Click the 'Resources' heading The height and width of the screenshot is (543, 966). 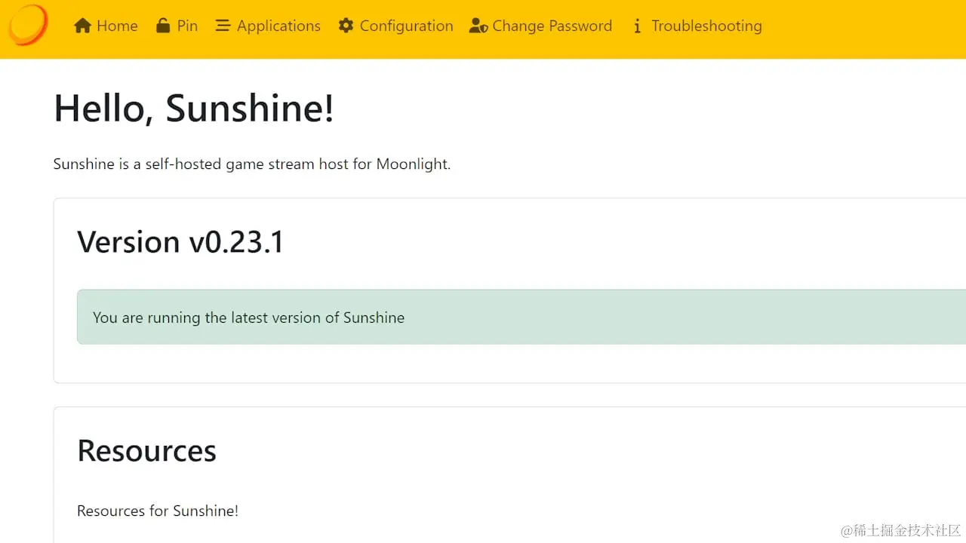[x=147, y=450]
